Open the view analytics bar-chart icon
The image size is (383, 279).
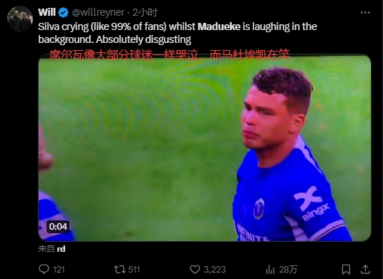point(270,270)
